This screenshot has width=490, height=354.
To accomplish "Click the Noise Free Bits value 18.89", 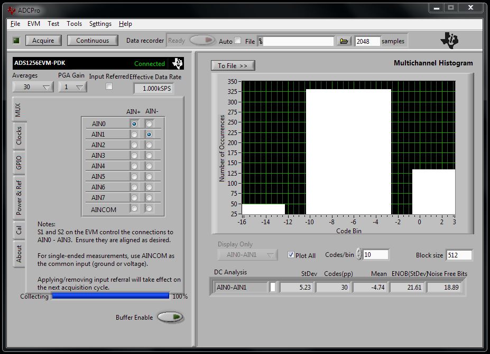I will click(x=444, y=287).
